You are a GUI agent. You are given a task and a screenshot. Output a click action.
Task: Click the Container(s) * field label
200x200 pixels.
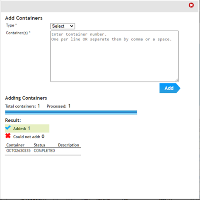coord(18,33)
